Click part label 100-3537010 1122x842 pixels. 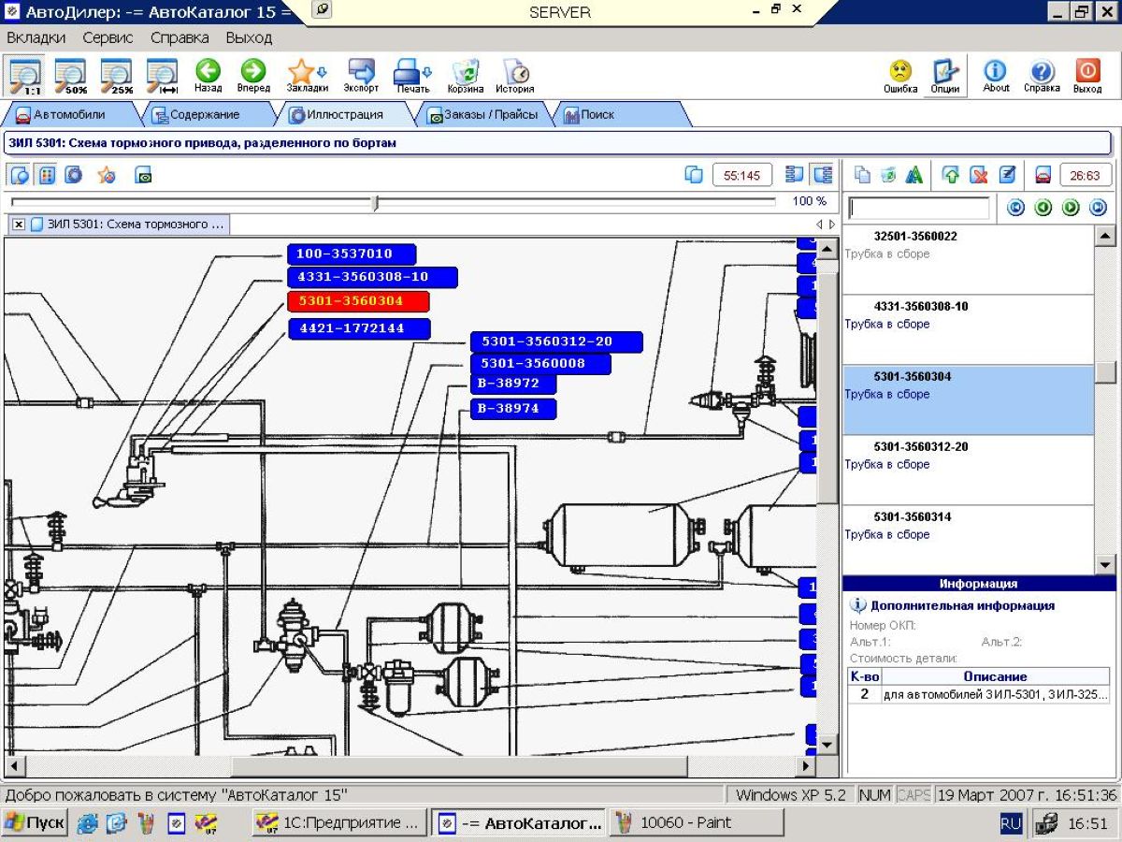coord(352,254)
